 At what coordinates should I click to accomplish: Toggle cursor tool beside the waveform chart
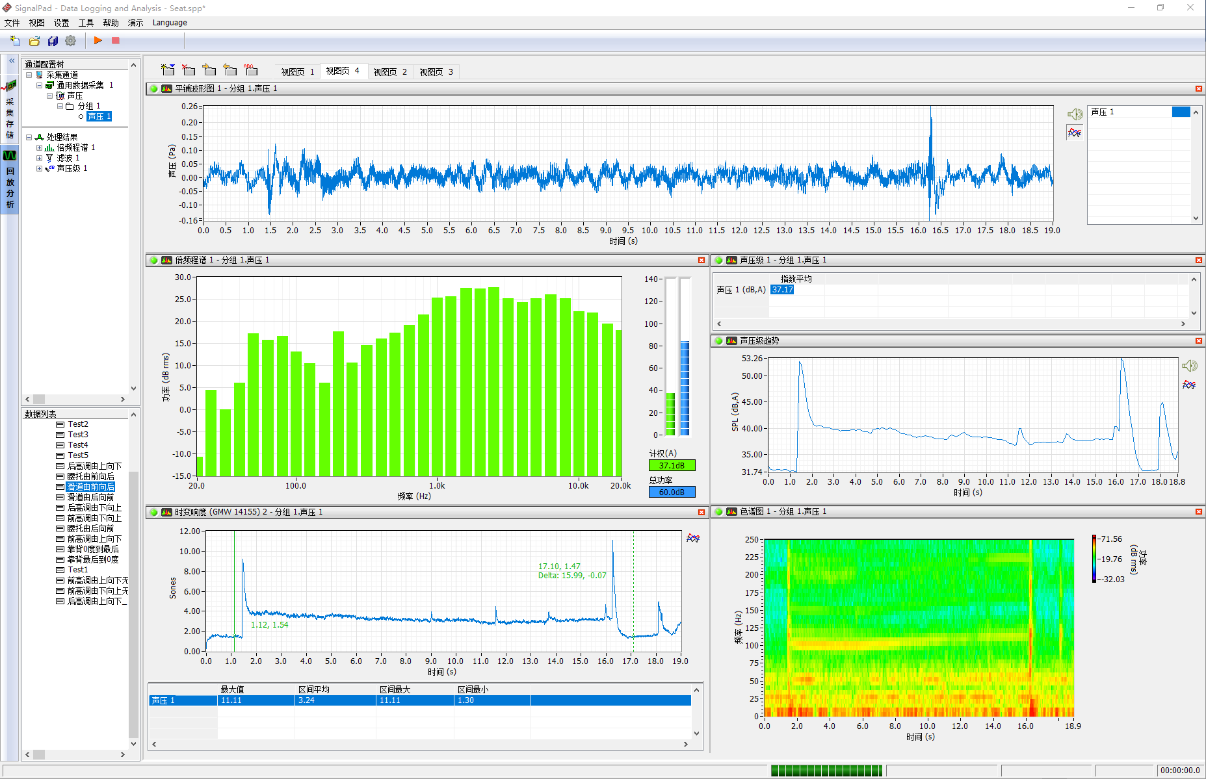(1075, 133)
